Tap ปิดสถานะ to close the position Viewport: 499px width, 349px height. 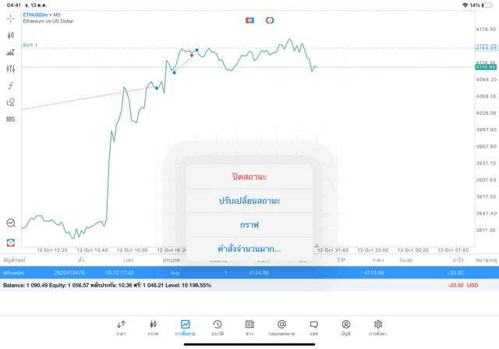click(249, 176)
